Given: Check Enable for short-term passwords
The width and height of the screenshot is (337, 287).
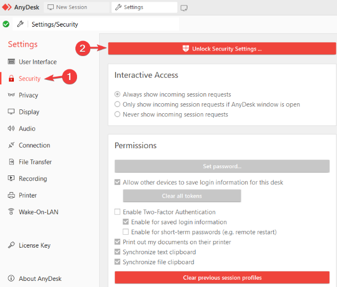Looking at the screenshot, I should [x=126, y=231].
